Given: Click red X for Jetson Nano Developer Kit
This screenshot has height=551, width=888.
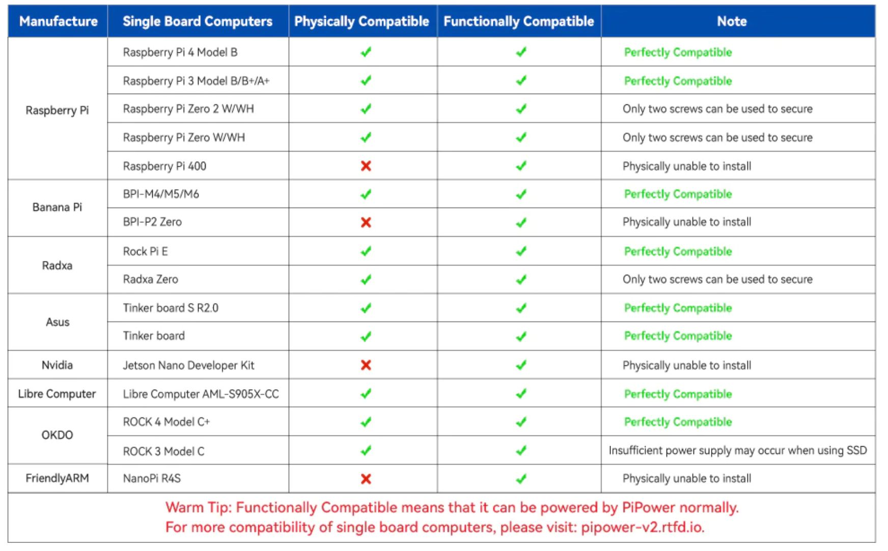Looking at the screenshot, I should (x=366, y=365).
